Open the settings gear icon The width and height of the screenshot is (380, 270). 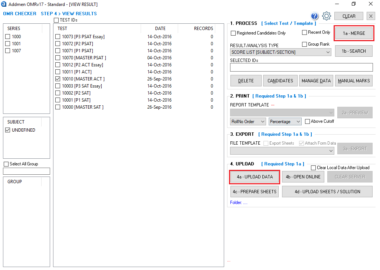(x=327, y=16)
